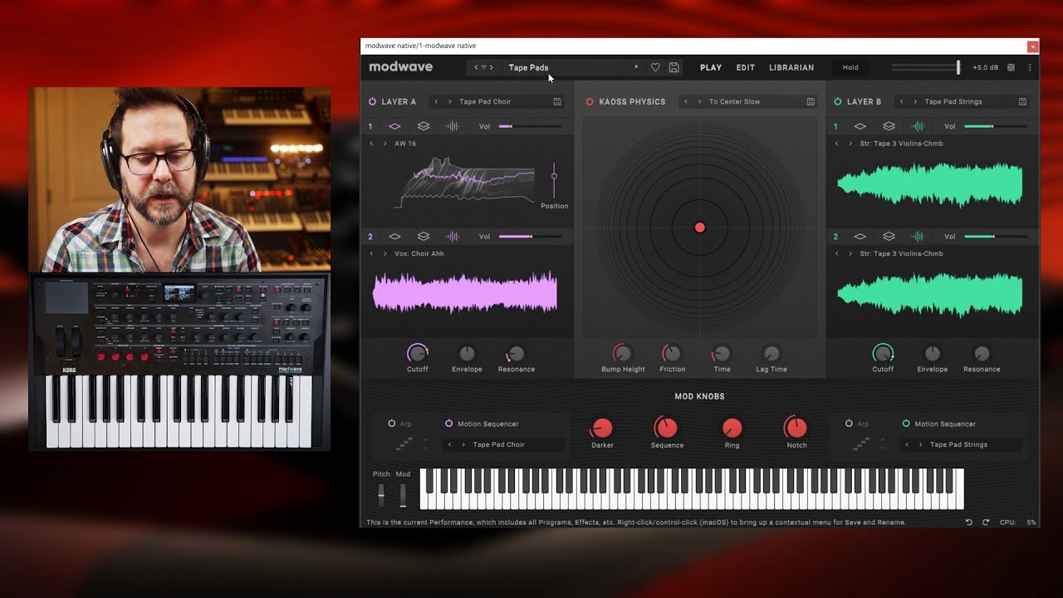This screenshot has width=1063, height=598.
Task: Toggle Layer B Motion Sequencer power
Action: coord(906,424)
